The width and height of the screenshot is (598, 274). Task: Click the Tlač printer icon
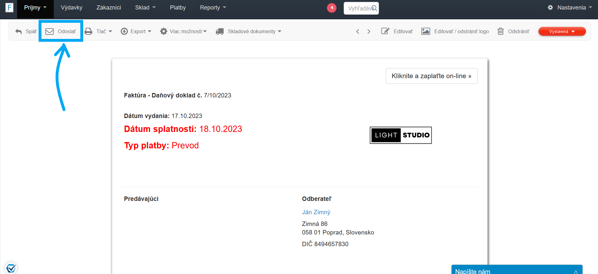[89, 31]
